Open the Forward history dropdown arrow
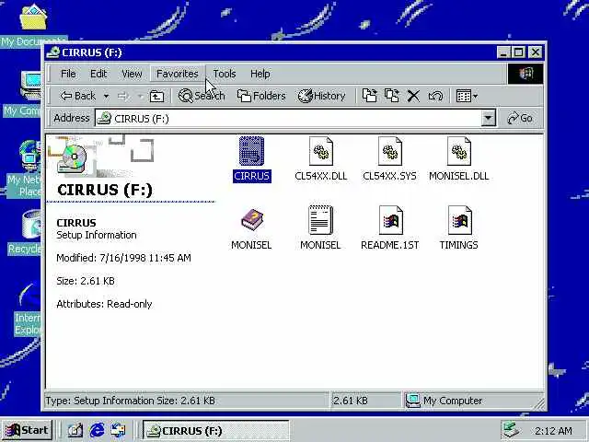 click(x=140, y=97)
